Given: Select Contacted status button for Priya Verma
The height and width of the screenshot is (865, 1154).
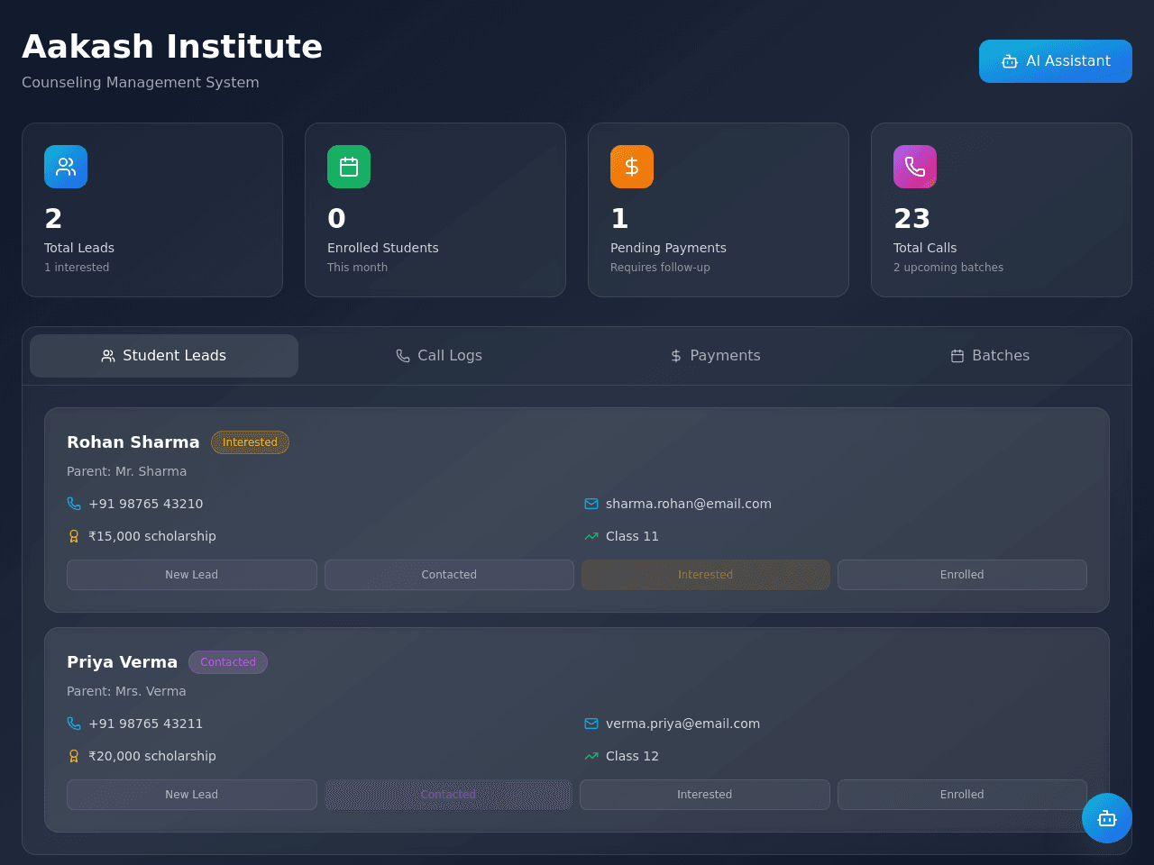Looking at the screenshot, I should point(449,795).
